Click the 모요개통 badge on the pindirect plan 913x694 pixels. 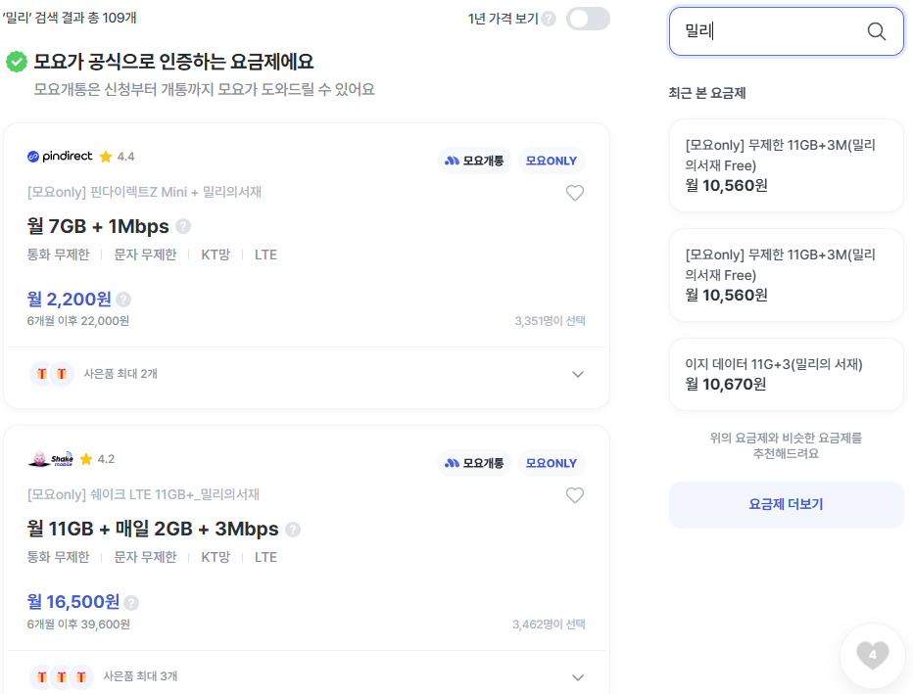point(474,160)
